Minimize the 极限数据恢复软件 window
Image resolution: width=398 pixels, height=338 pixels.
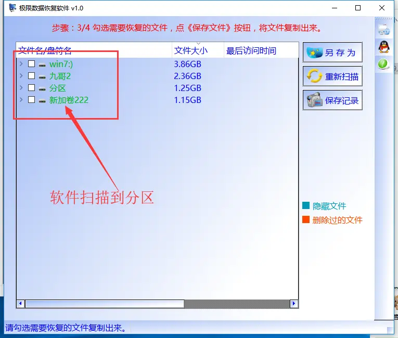click(x=335, y=8)
